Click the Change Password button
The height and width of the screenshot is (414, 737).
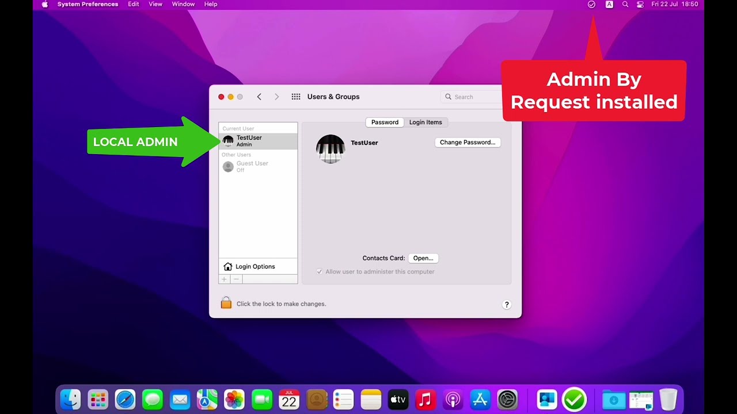click(468, 142)
